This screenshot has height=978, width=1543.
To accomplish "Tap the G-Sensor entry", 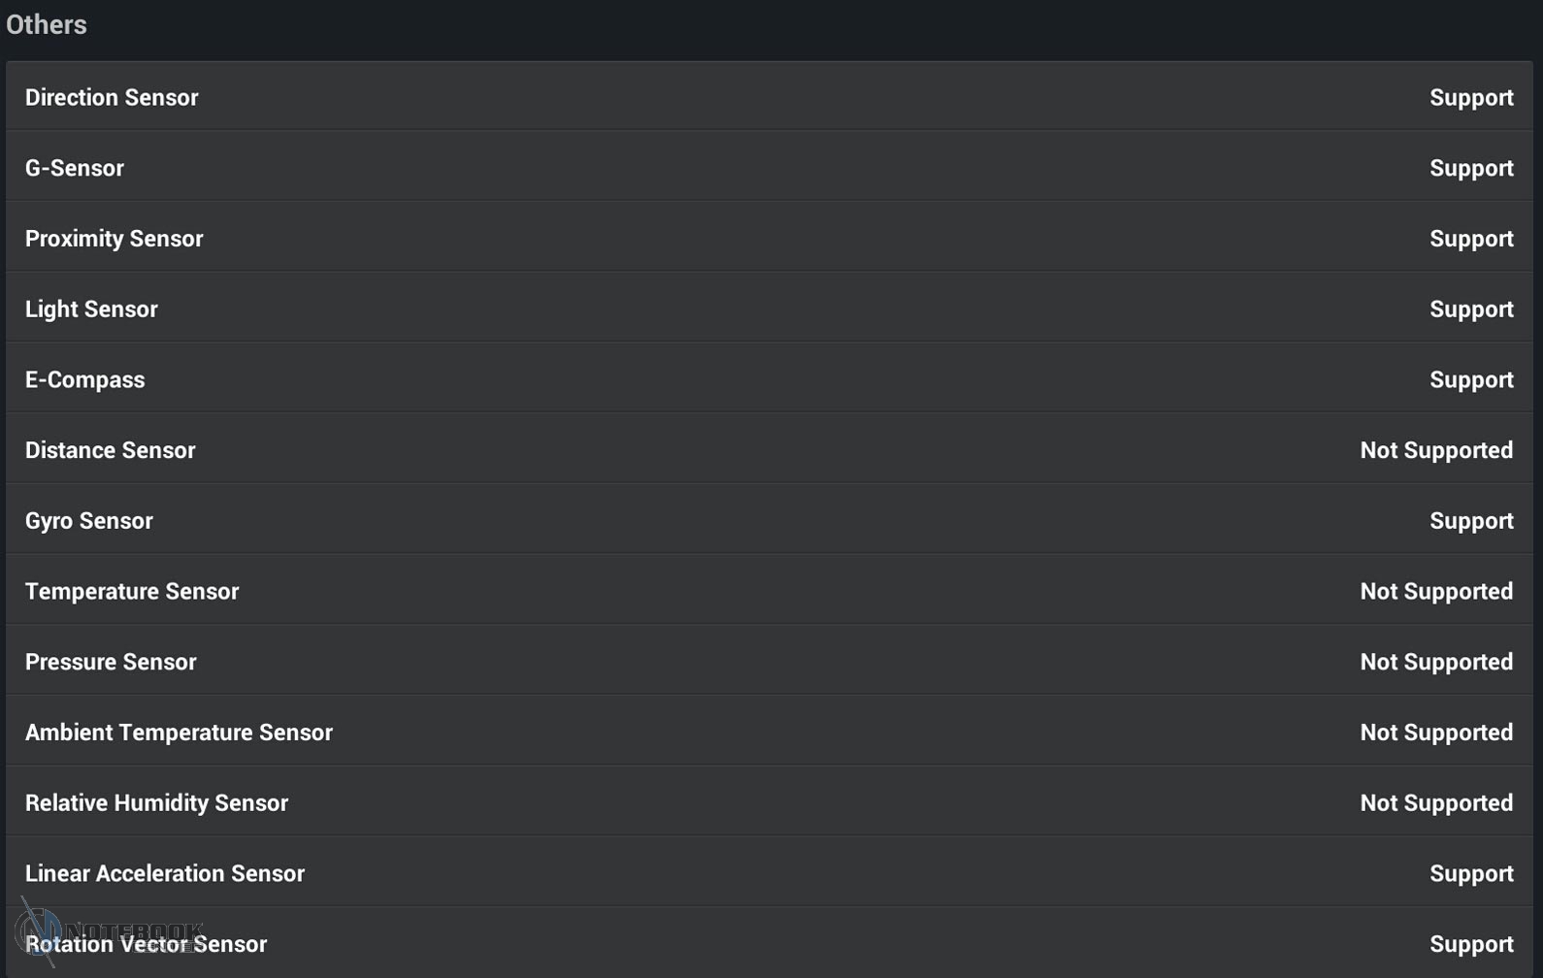I will [75, 168].
